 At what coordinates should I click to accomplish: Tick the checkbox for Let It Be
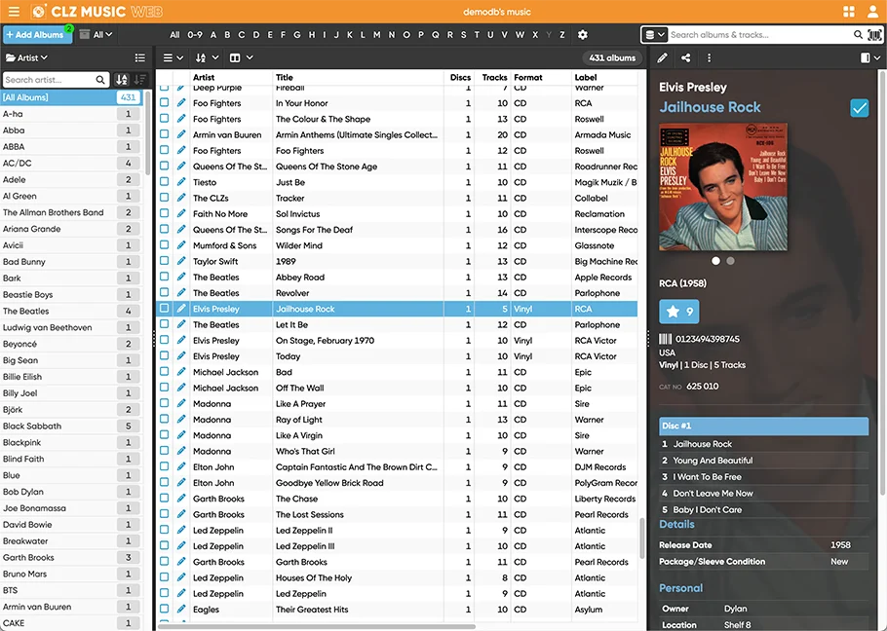point(164,324)
